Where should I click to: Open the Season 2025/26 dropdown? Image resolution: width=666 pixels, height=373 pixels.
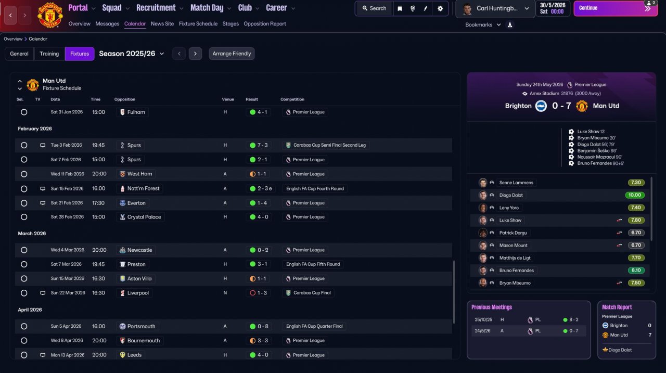[132, 54]
